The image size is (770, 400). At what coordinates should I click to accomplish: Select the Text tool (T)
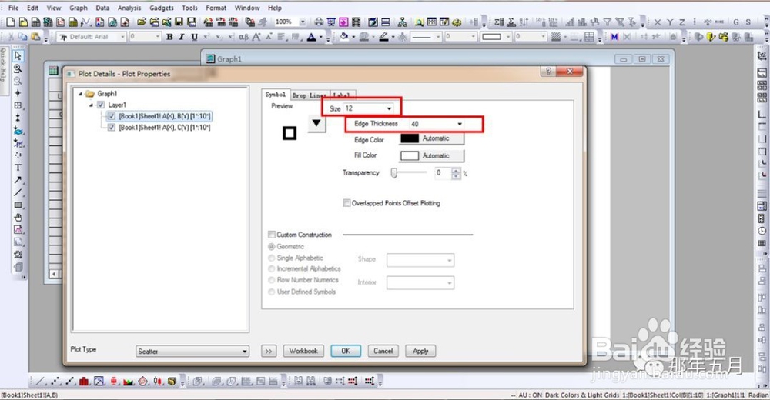(x=18, y=168)
